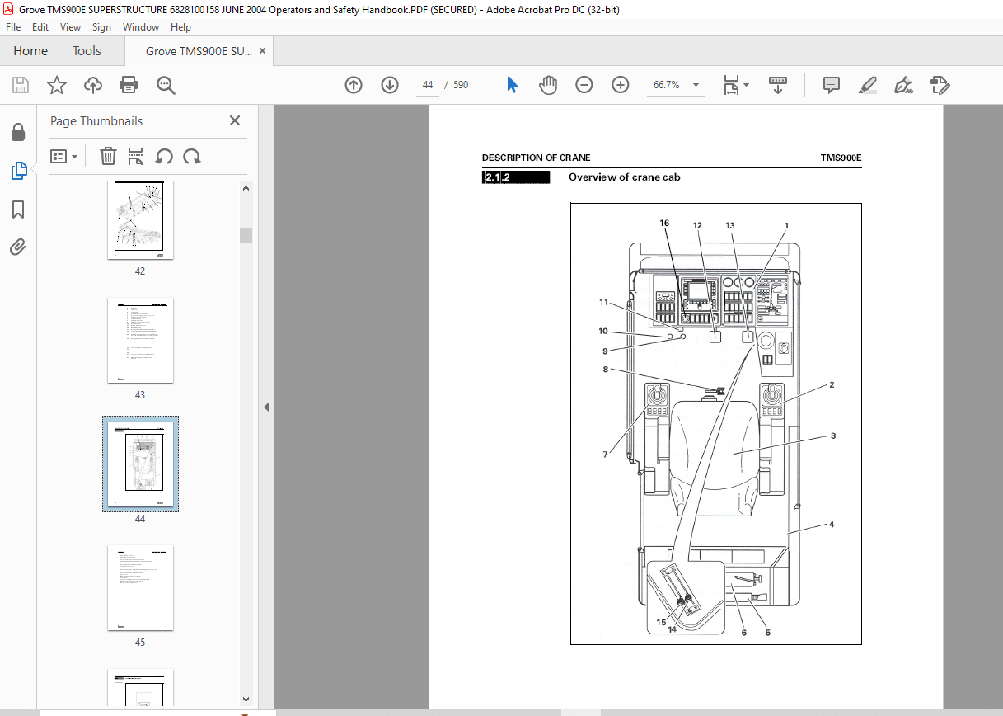
Task: Select the highlighter pen tool
Action: [868, 85]
